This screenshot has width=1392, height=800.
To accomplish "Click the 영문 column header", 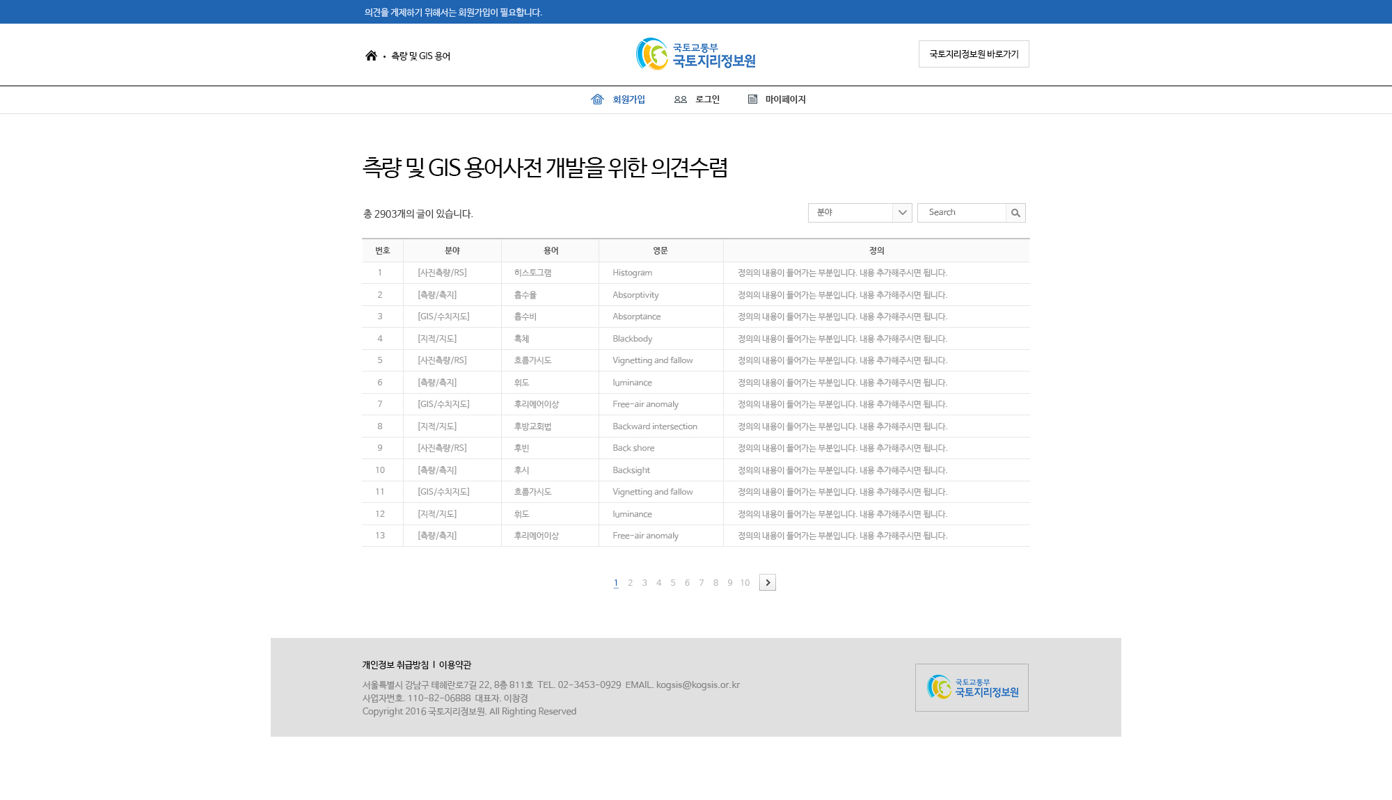I will tap(661, 250).
